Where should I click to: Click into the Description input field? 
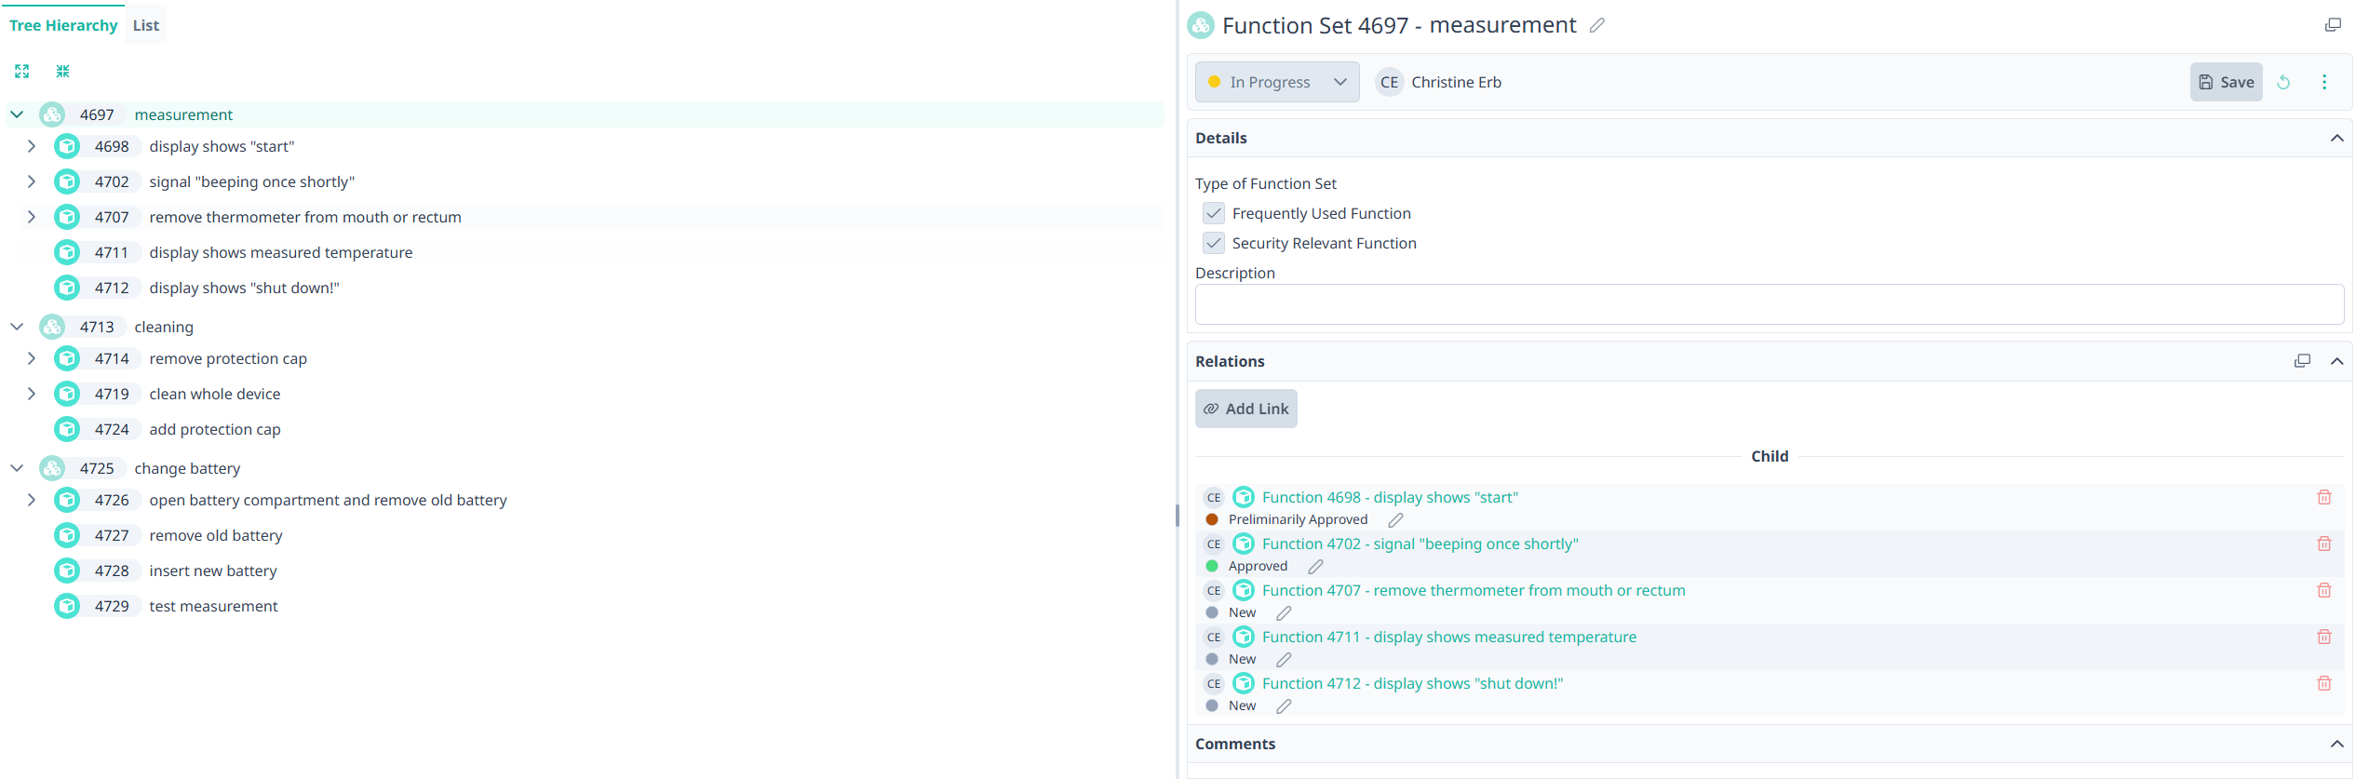1769,304
